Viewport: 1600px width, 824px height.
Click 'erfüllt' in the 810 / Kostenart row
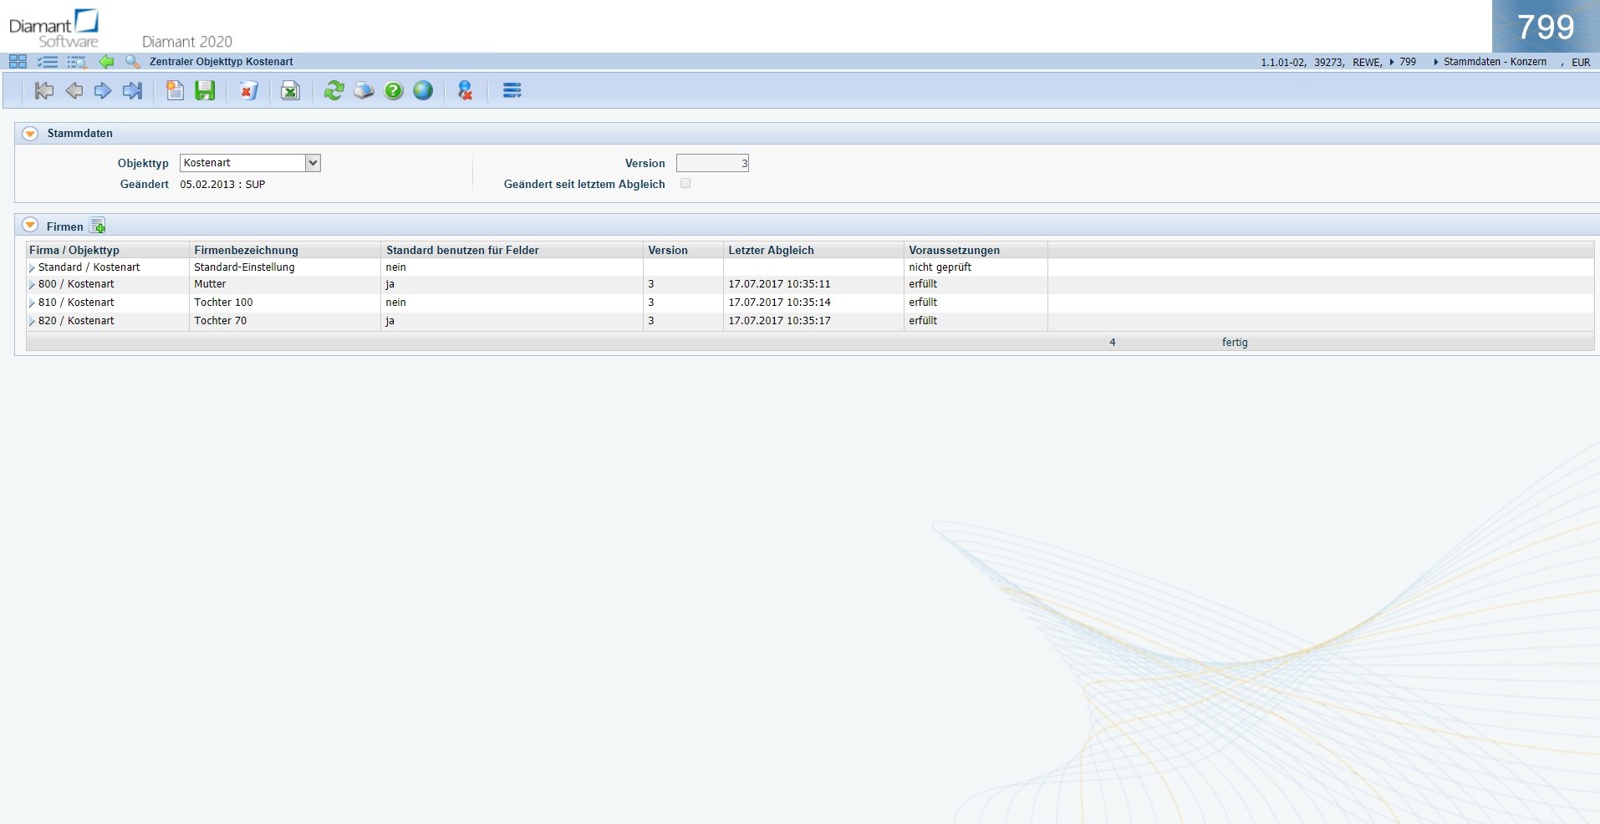[924, 303]
